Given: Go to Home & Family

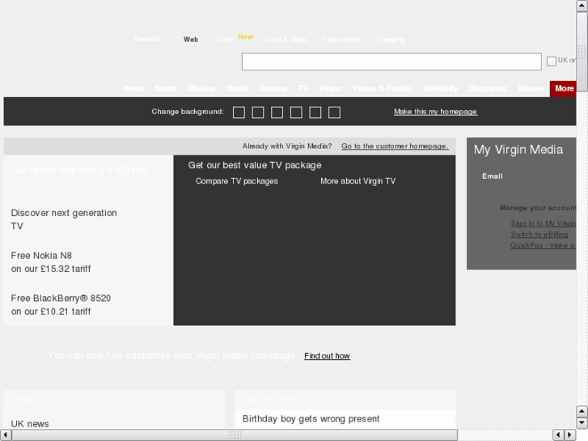Looking at the screenshot, I should tap(383, 88).
